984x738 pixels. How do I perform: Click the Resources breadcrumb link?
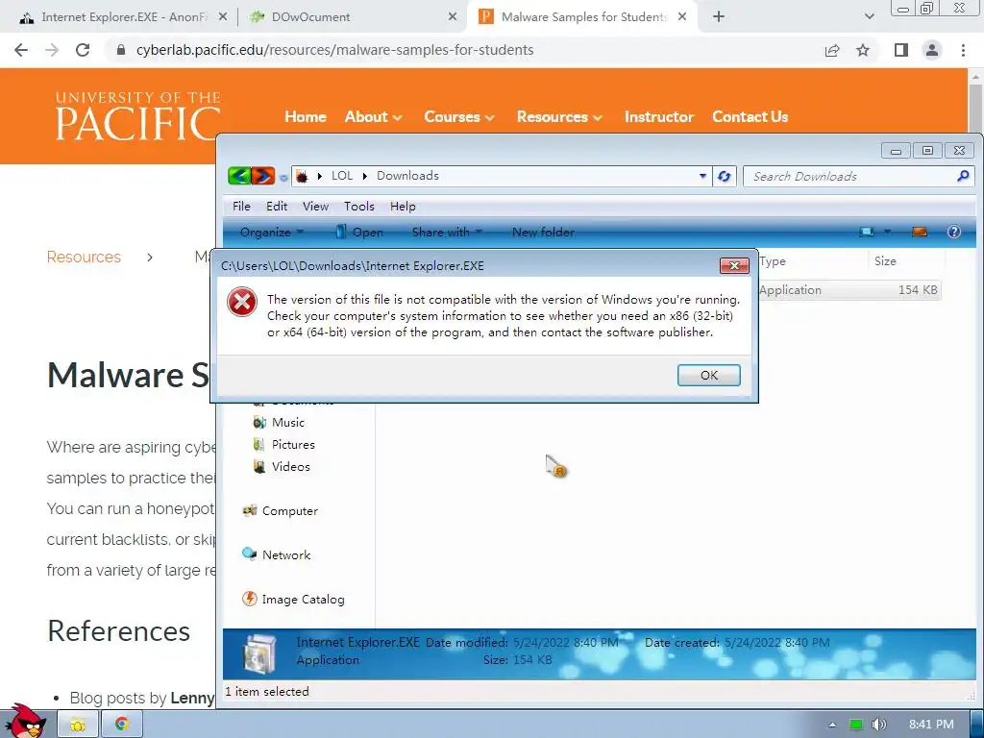84,257
